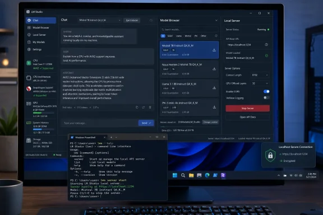Change the GPU Offload Layers dropdown

pos(260,83)
